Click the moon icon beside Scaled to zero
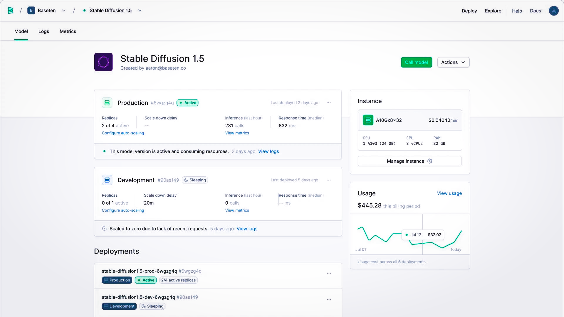This screenshot has width=564, height=317. 104,229
